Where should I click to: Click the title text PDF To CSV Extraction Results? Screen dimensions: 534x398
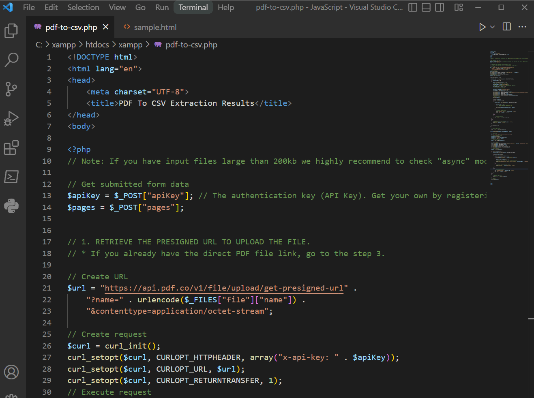tap(187, 103)
